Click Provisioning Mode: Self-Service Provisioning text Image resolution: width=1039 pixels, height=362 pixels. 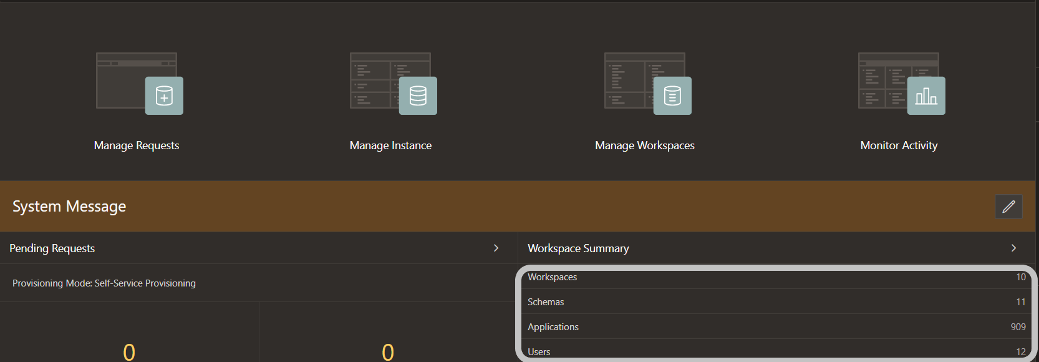click(x=104, y=283)
